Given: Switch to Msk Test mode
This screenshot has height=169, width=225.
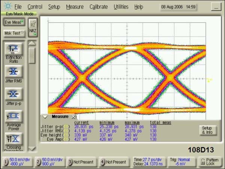Looking at the screenshot, I should (x=13, y=33).
